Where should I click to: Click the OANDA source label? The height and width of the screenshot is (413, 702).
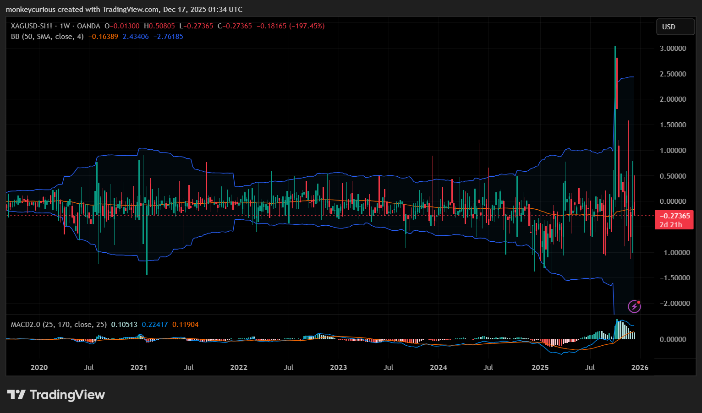[x=88, y=26]
